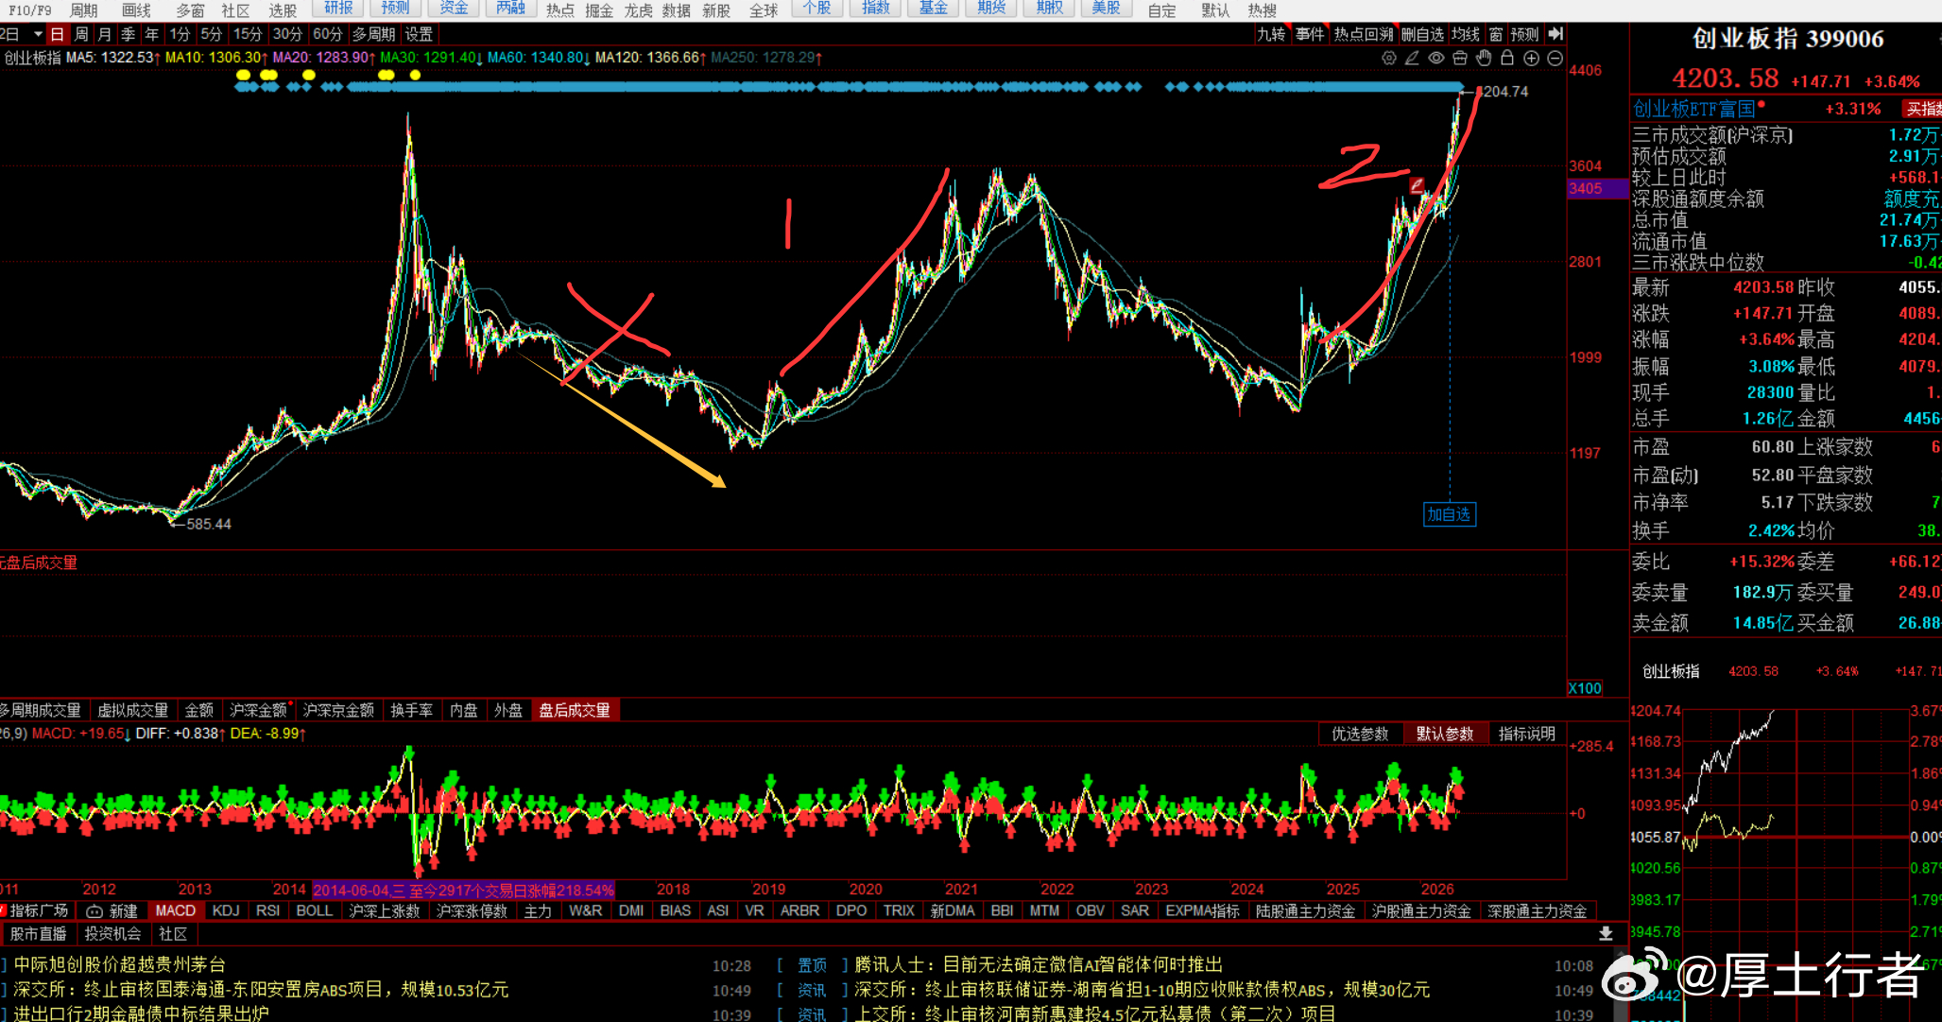This screenshot has height=1022, width=1942.
Task: Toggle the chart lock icon
Action: (x=1507, y=58)
